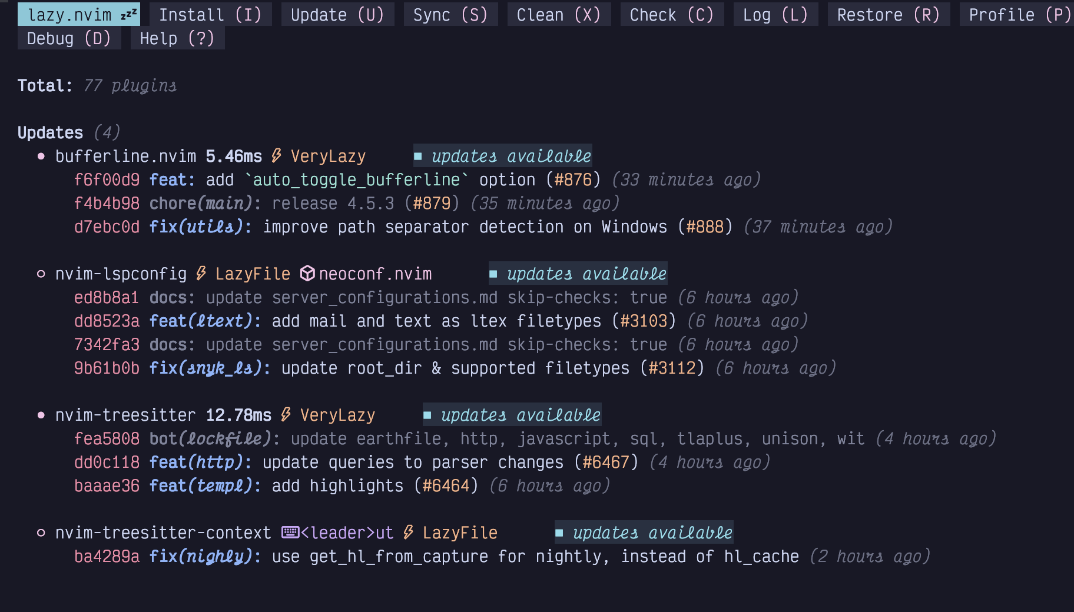
Task: Click the LazyFile event label on nvim-lspconfig
Action: pos(253,274)
